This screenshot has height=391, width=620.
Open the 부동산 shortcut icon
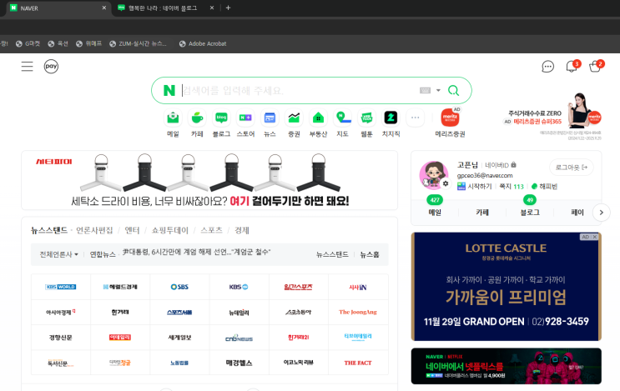(x=318, y=118)
